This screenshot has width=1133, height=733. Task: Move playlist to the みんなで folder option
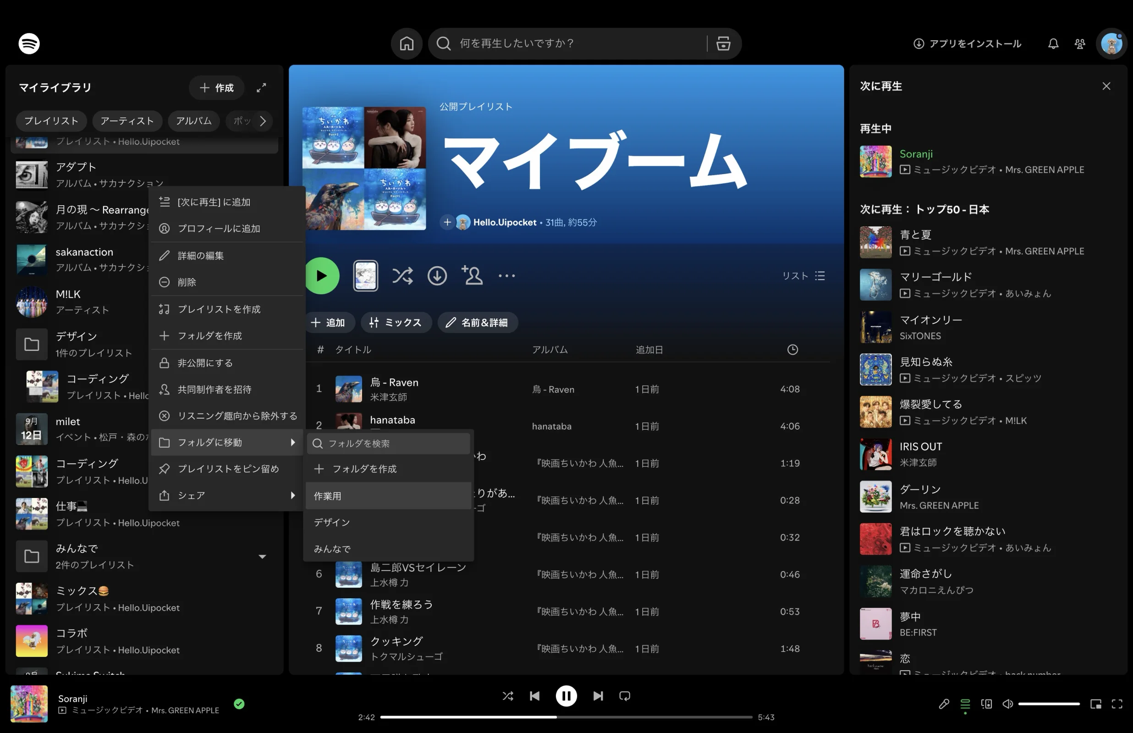(388, 548)
